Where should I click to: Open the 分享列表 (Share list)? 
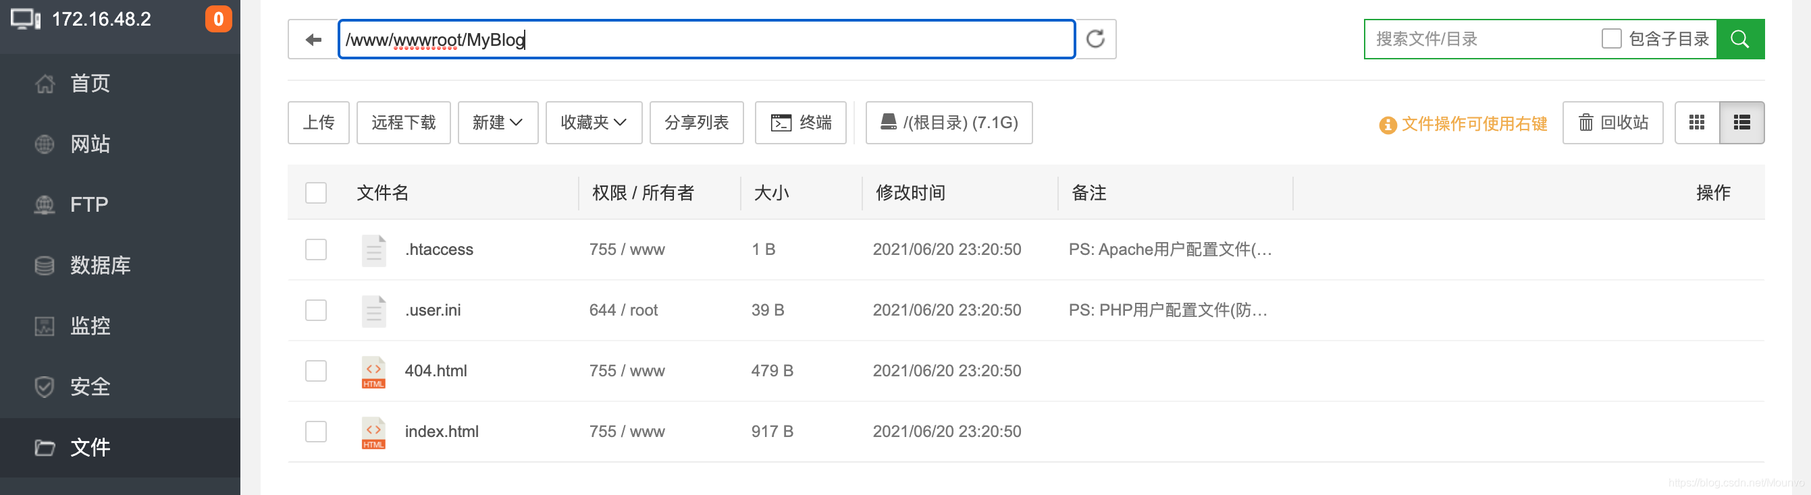coord(697,123)
